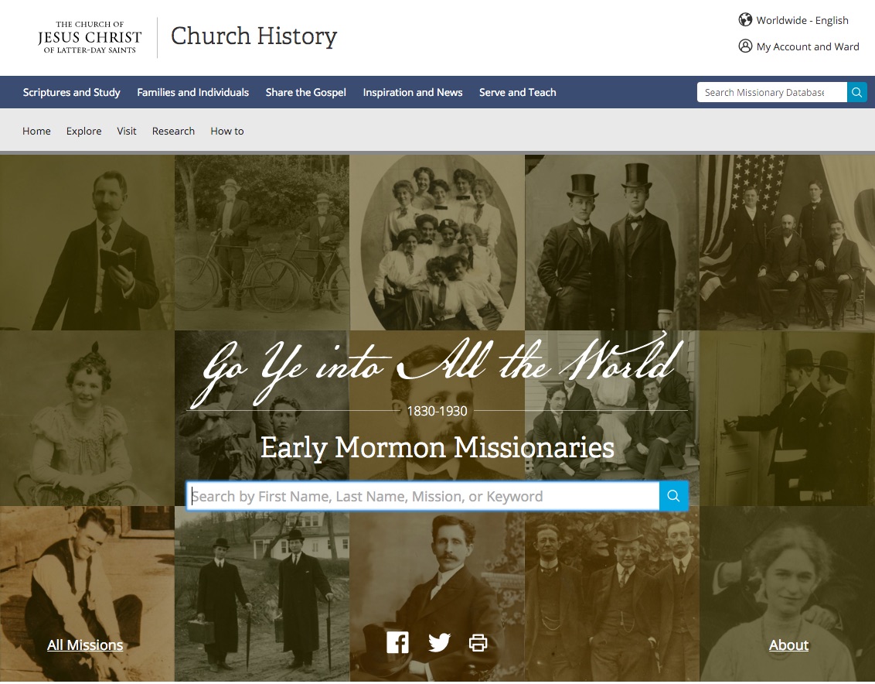Open the Families and Individuals menu
The image size is (875, 684).
(193, 92)
